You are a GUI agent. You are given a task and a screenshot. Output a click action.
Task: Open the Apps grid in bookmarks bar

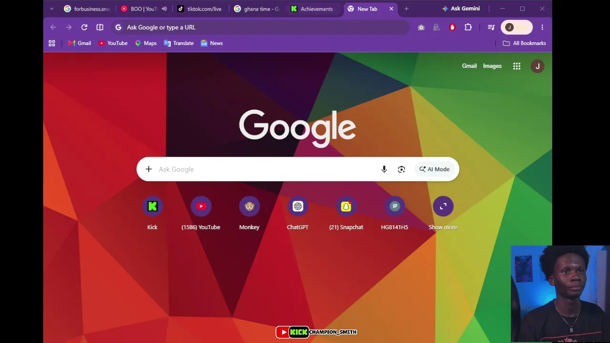click(52, 43)
